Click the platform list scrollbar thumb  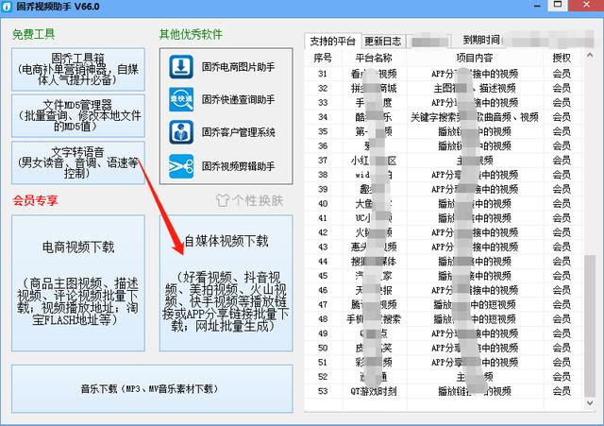click(590, 326)
